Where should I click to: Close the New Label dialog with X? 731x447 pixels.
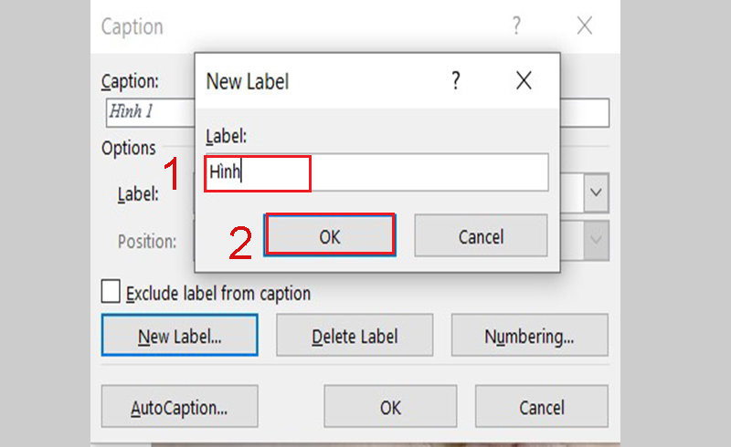tap(524, 80)
